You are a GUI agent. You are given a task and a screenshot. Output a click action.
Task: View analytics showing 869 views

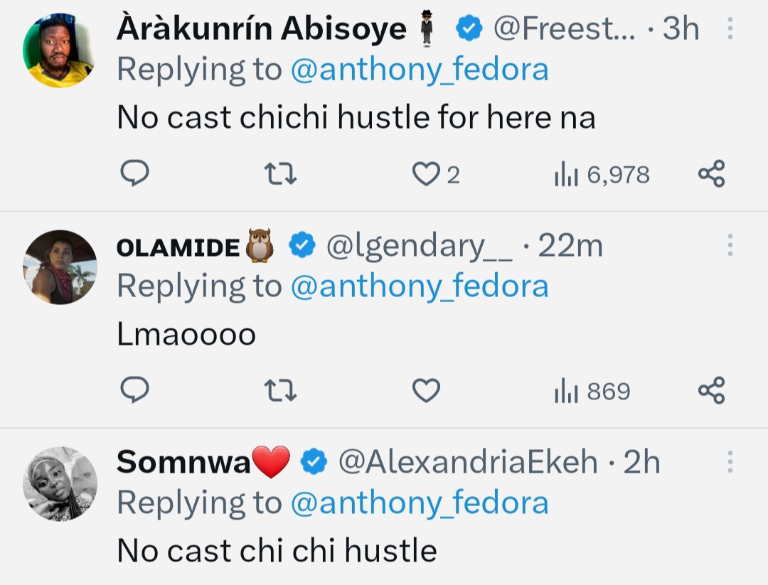point(592,391)
